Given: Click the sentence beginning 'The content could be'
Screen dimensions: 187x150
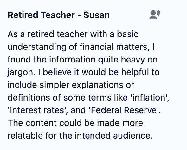Looking at the screenshot, I should 80,129.
